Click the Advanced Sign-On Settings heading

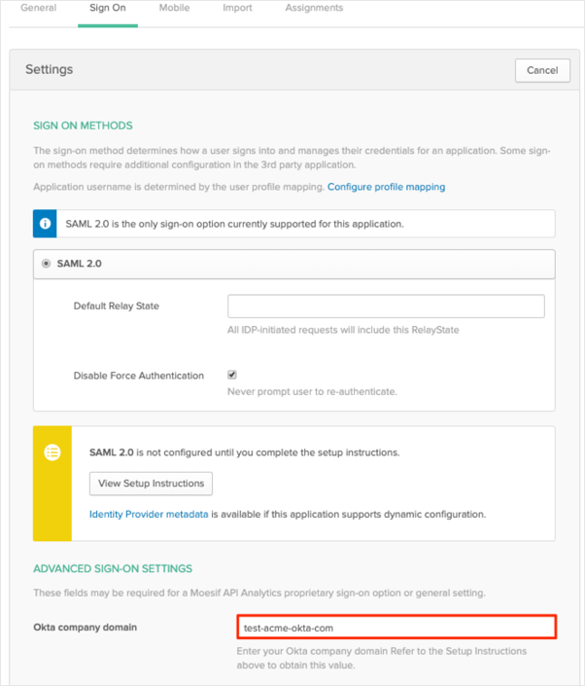pyautogui.click(x=113, y=568)
